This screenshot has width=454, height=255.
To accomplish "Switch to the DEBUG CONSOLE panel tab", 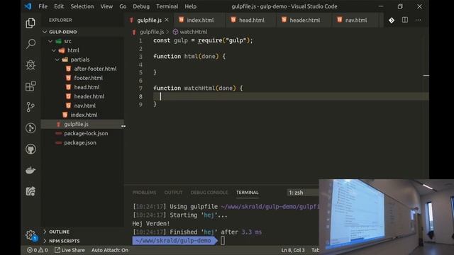I will [x=209, y=193].
